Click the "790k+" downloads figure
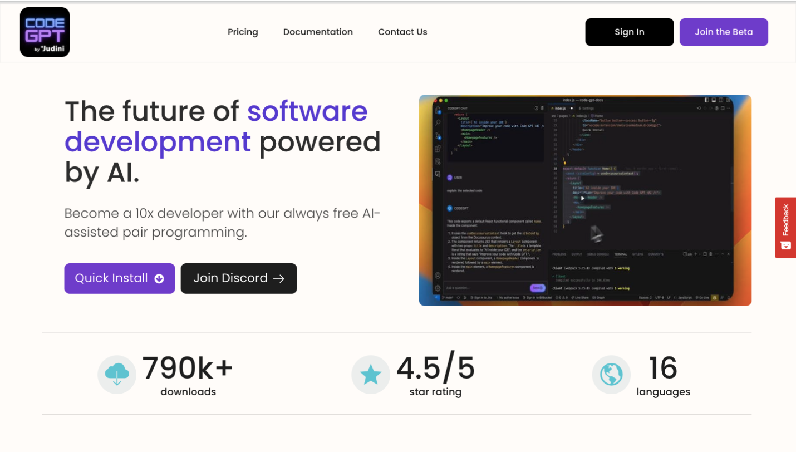796x452 pixels. [188, 368]
